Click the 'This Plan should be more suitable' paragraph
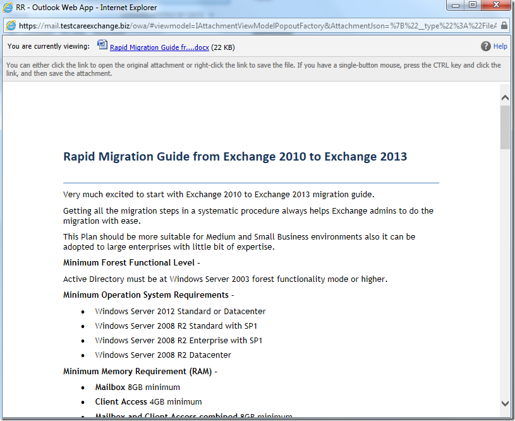515x421 pixels. point(239,241)
